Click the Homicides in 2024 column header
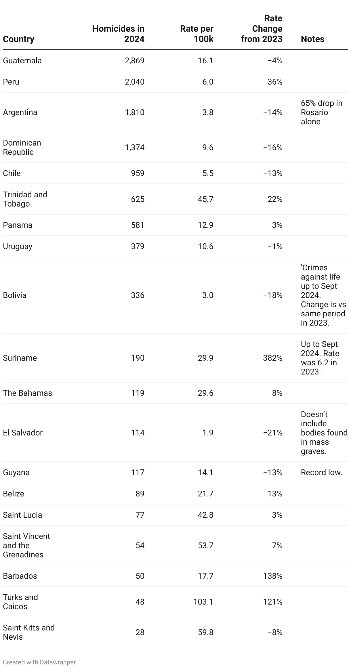The height and width of the screenshot is (669, 351). coord(118,34)
